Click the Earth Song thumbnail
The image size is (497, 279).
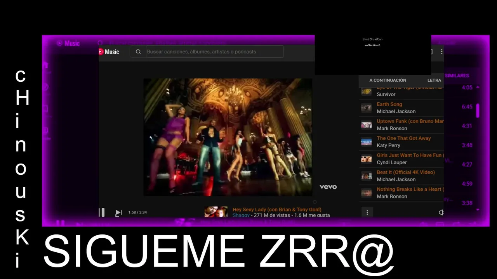(367, 108)
